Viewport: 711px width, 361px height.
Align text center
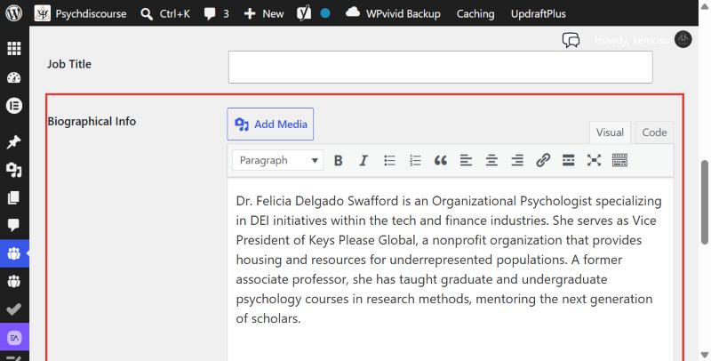tap(491, 160)
